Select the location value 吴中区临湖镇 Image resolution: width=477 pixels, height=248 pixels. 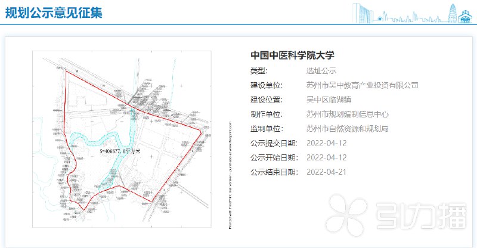click(x=329, y=100)
